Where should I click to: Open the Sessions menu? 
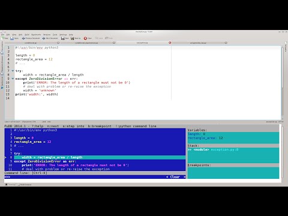tap(47, 35)
